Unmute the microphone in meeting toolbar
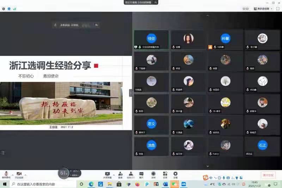The height and width of the screenshot is (188, 282). 6,174
